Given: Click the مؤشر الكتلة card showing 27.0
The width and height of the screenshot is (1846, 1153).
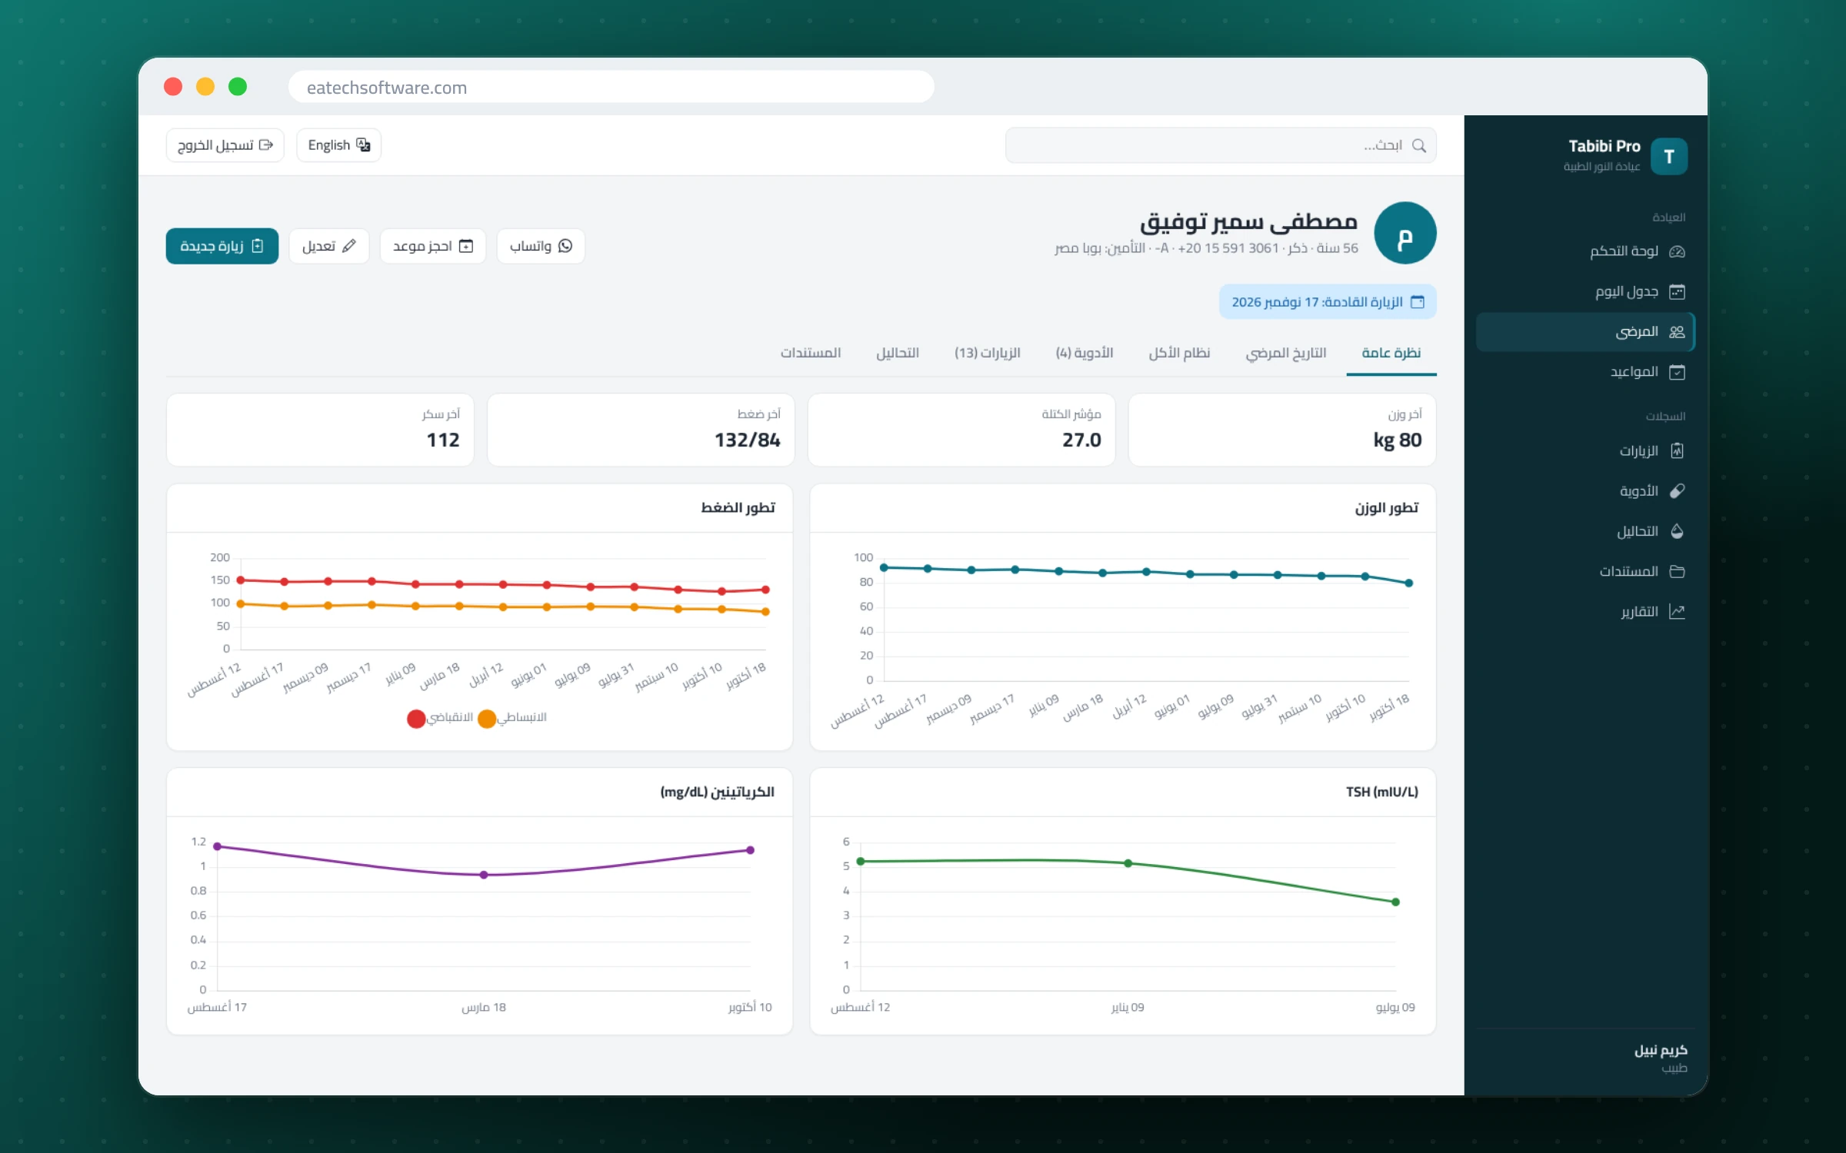Looking at the screenshot, I should coord(961,430).
